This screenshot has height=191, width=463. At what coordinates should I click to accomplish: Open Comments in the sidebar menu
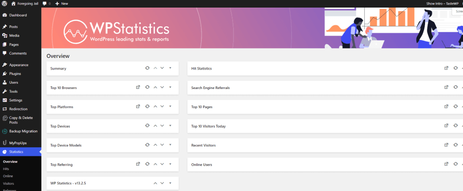(21, 53)
